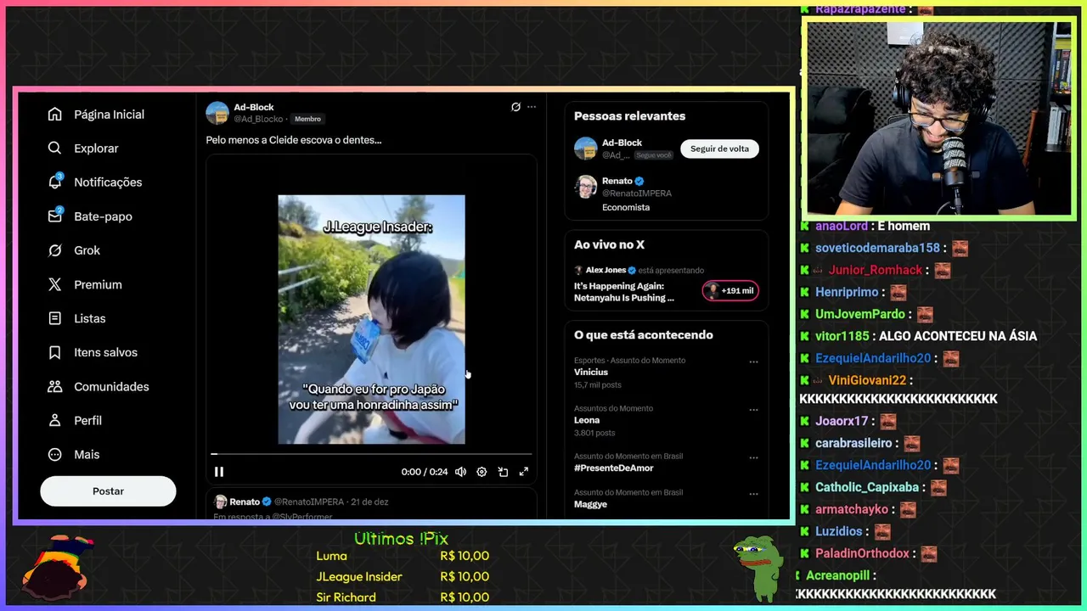Screen dimensions: 1087x611
Task: Open video settings gear icon
Action: click(x=482, y=472)
